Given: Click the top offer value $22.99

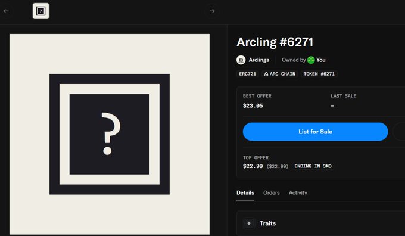Looking at the screenshot, I should (253, 166).
